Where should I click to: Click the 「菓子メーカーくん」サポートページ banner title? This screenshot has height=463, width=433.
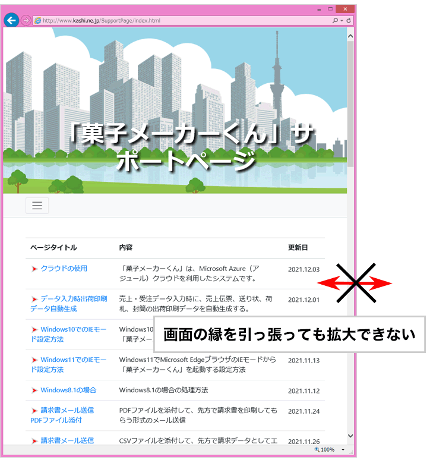coord(191,147)
